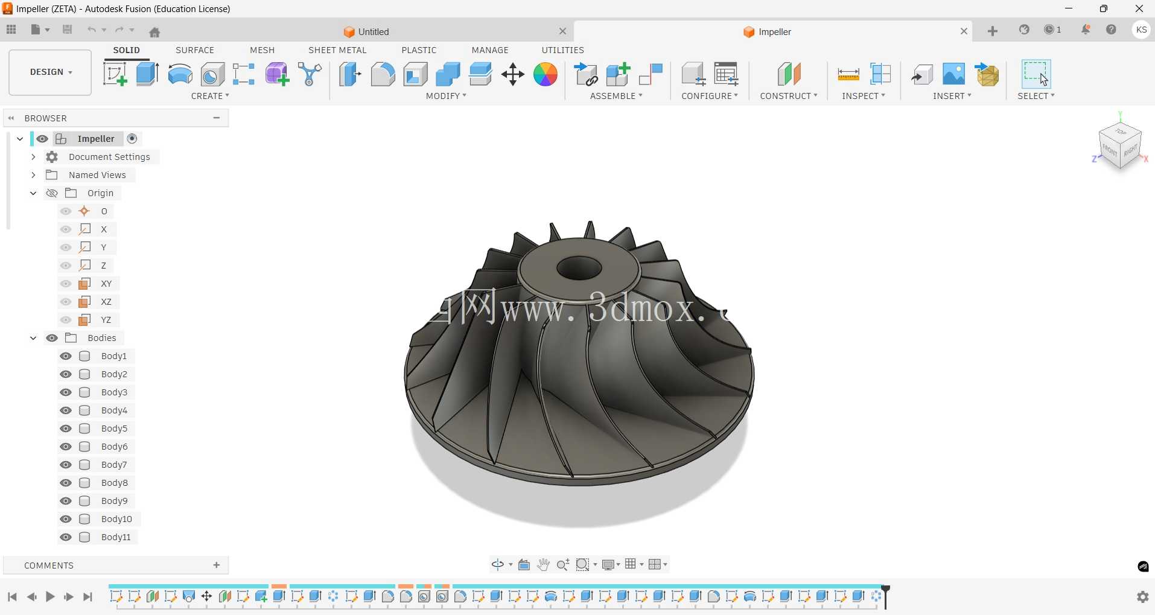Play the design timeline

click(x=51, y=597)
